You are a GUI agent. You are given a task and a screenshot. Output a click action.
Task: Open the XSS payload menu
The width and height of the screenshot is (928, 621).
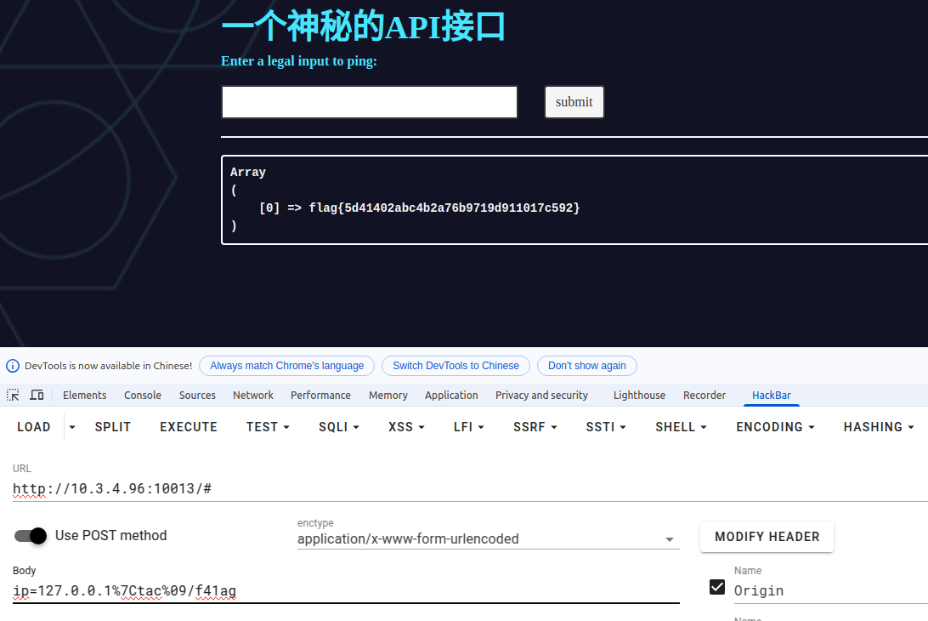coord(406,427)
